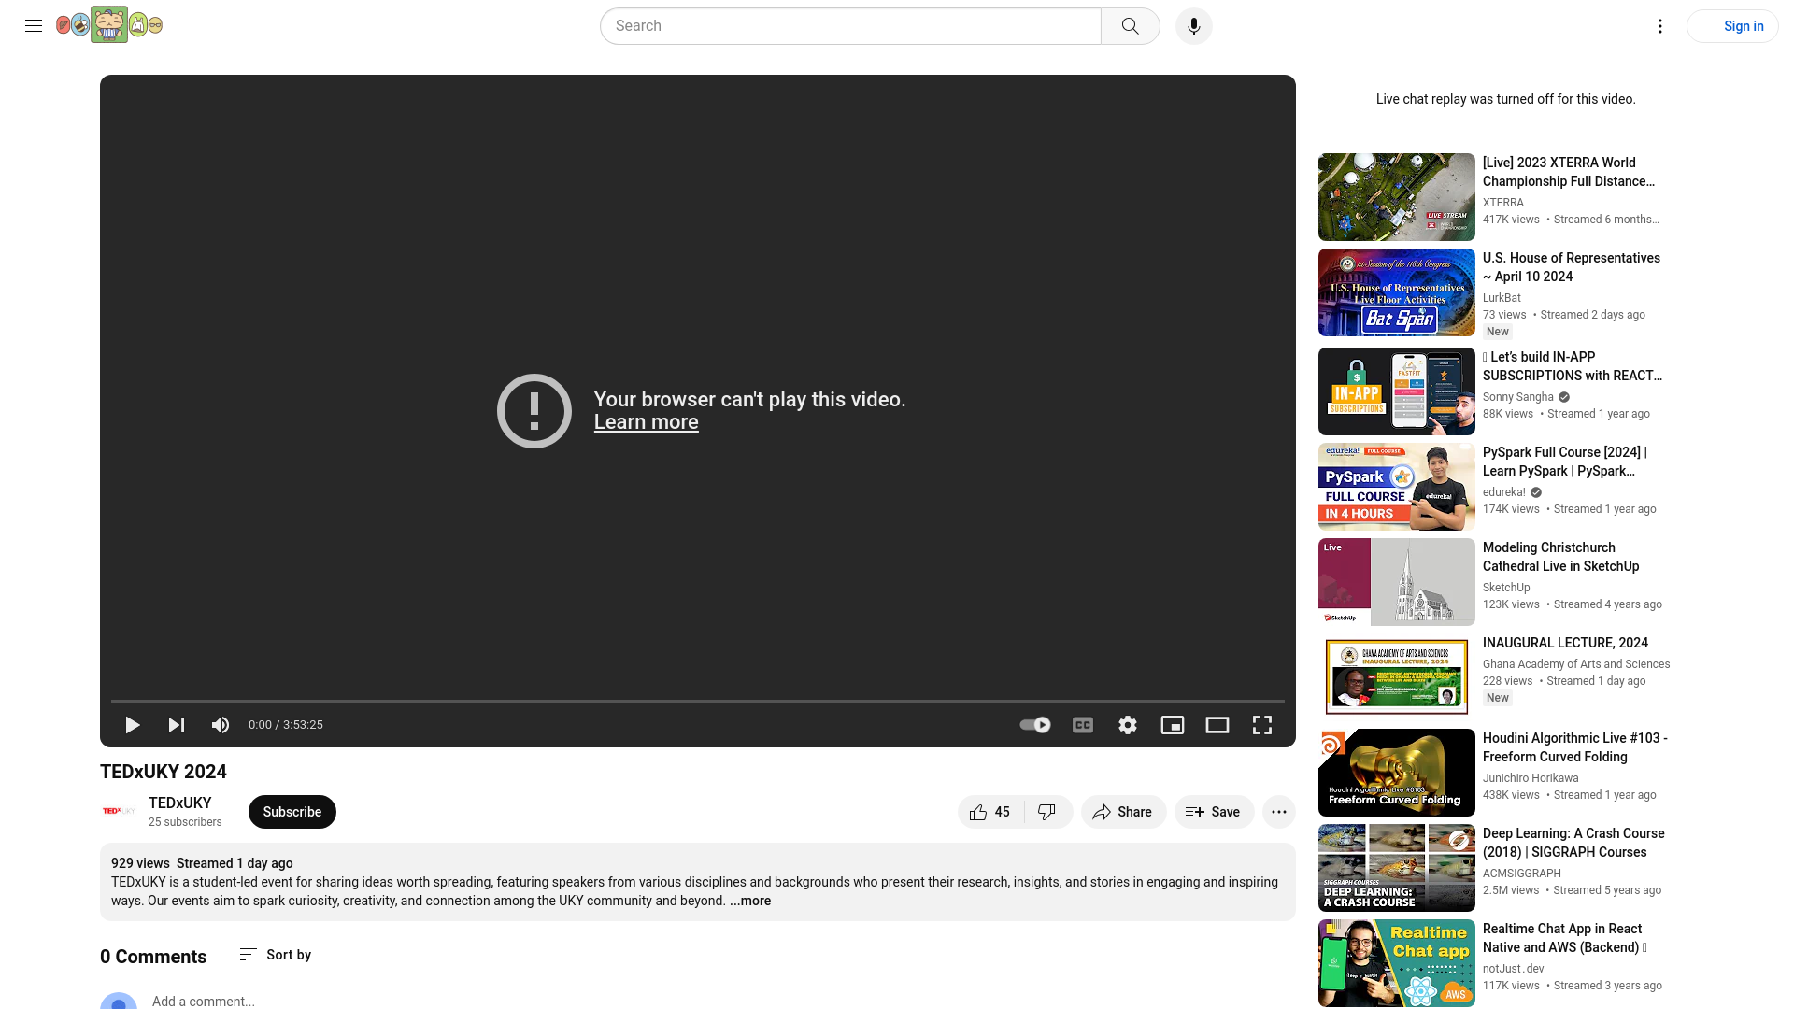Image resolution: width=1794 pixels, height=1009 pixels.
Task: Open Realtime Chat App video thumbnail
Action: click(x=1396, y=963)
